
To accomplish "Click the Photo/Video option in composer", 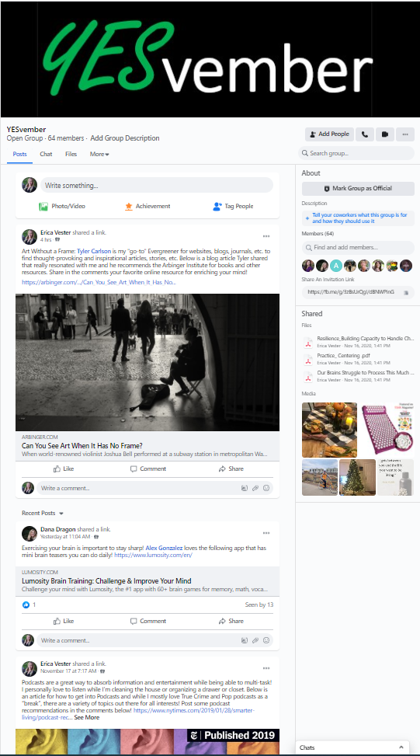I will pyautogui.click(x=62, y=207).
